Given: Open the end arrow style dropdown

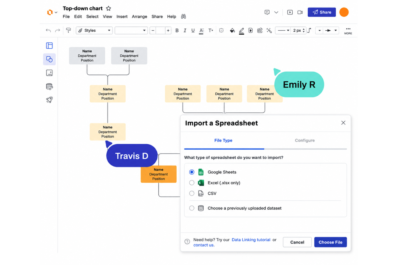Looking at the screenshot, I should (x=331, y=31).
